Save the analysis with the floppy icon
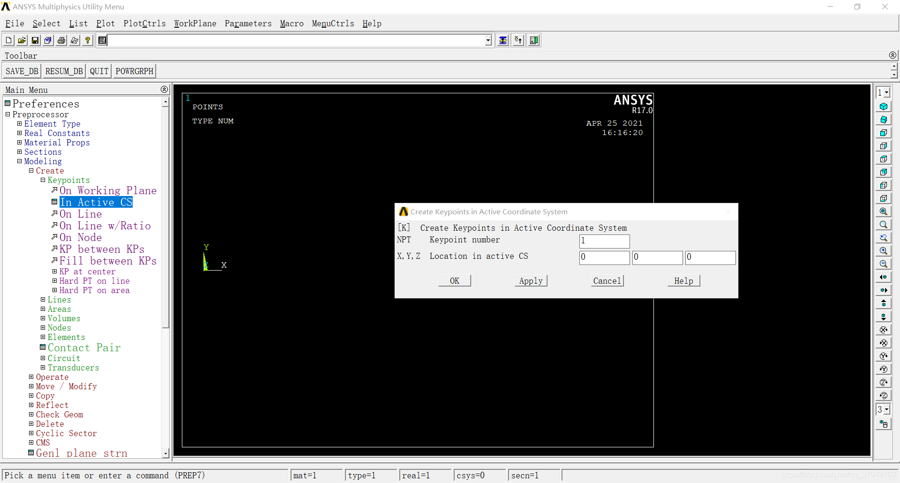The height and width of the screenshot is (483, 900). pyautogui.click(x=35, y=40)
